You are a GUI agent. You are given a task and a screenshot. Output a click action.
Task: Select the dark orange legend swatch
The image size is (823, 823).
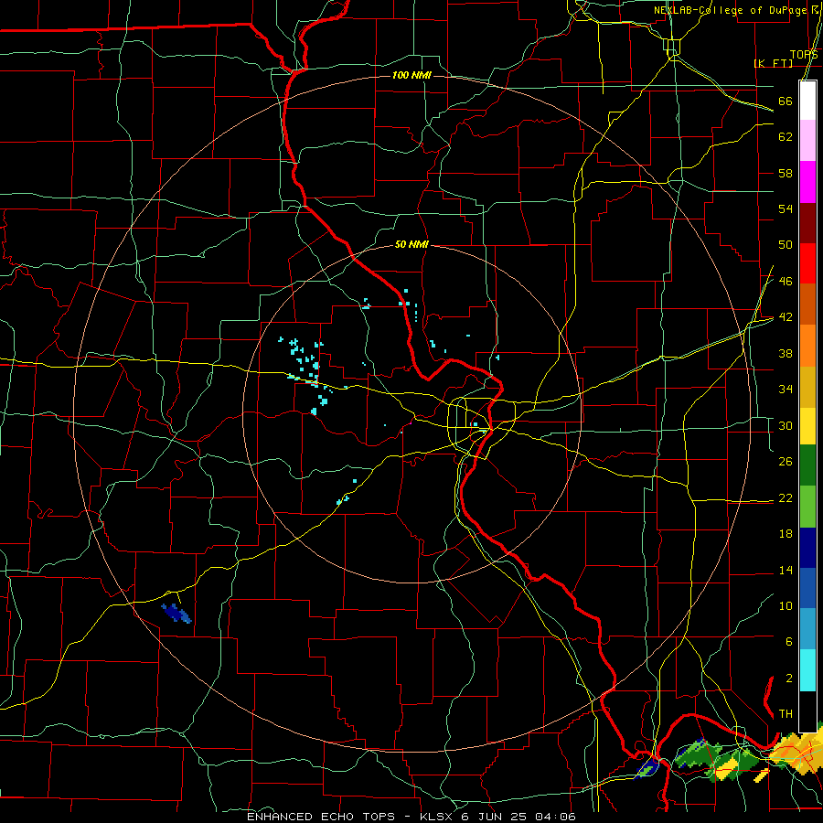807,304
